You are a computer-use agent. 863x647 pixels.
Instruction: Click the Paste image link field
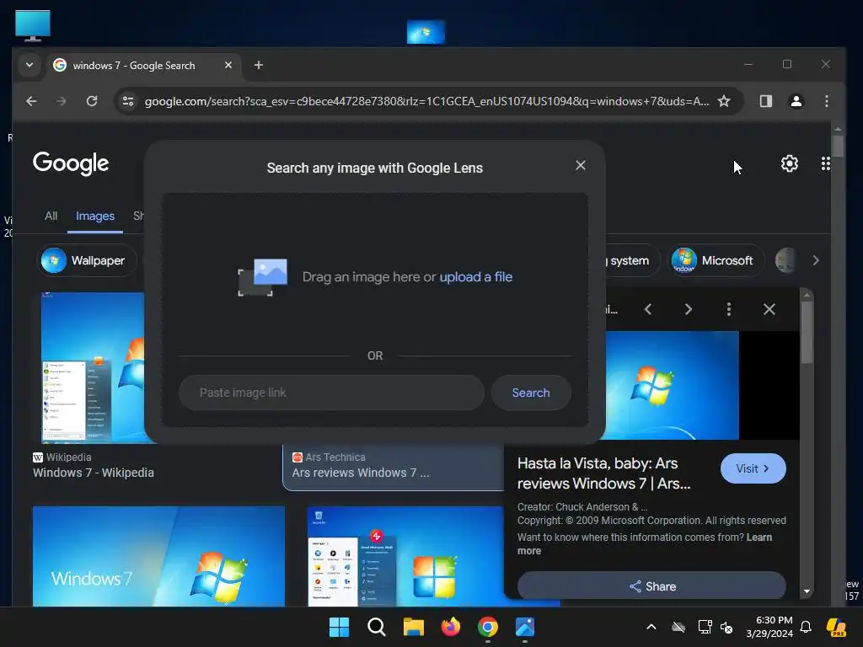coord(331,393)
